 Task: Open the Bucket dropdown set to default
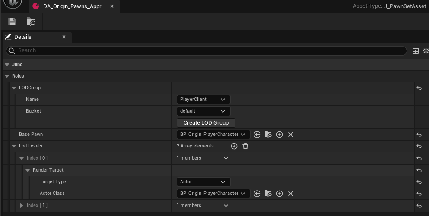(x=203, y=111)
